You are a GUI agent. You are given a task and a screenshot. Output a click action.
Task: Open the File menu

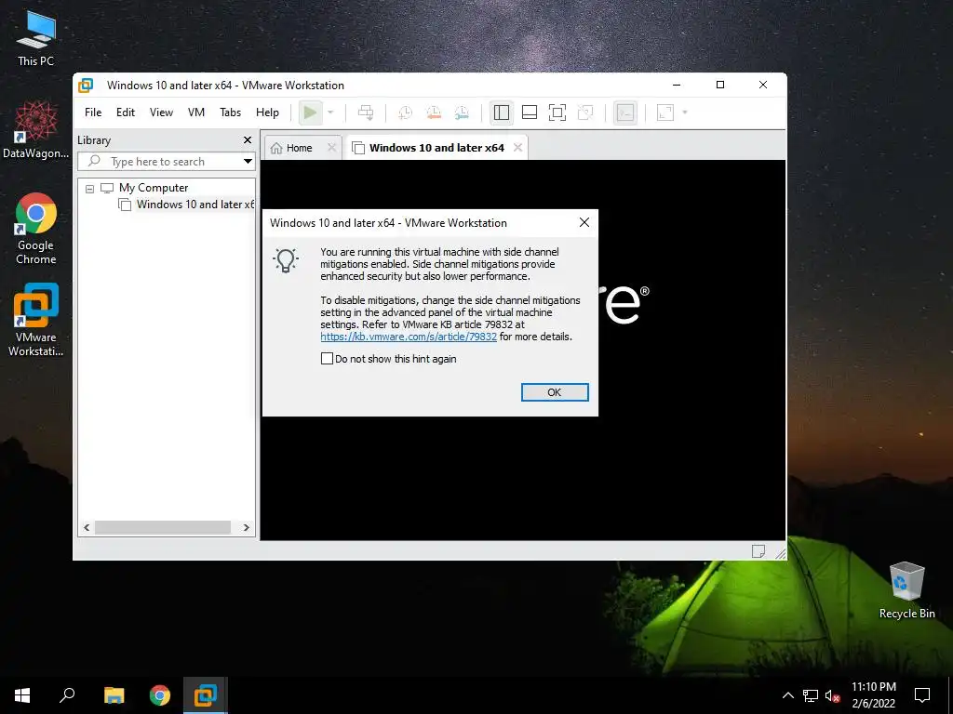[x=93, y=112]
